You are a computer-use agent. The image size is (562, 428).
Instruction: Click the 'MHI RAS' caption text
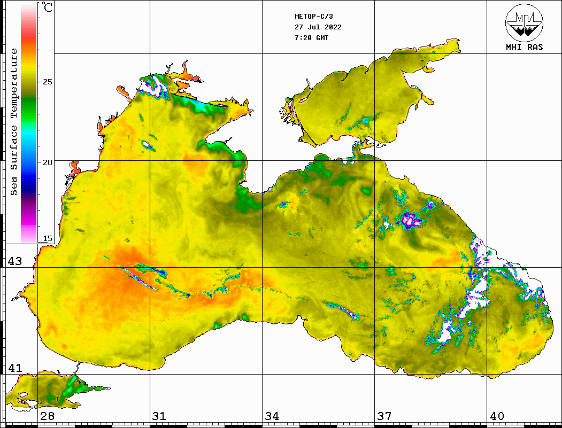pyautogui.click(x=524, y=47)
